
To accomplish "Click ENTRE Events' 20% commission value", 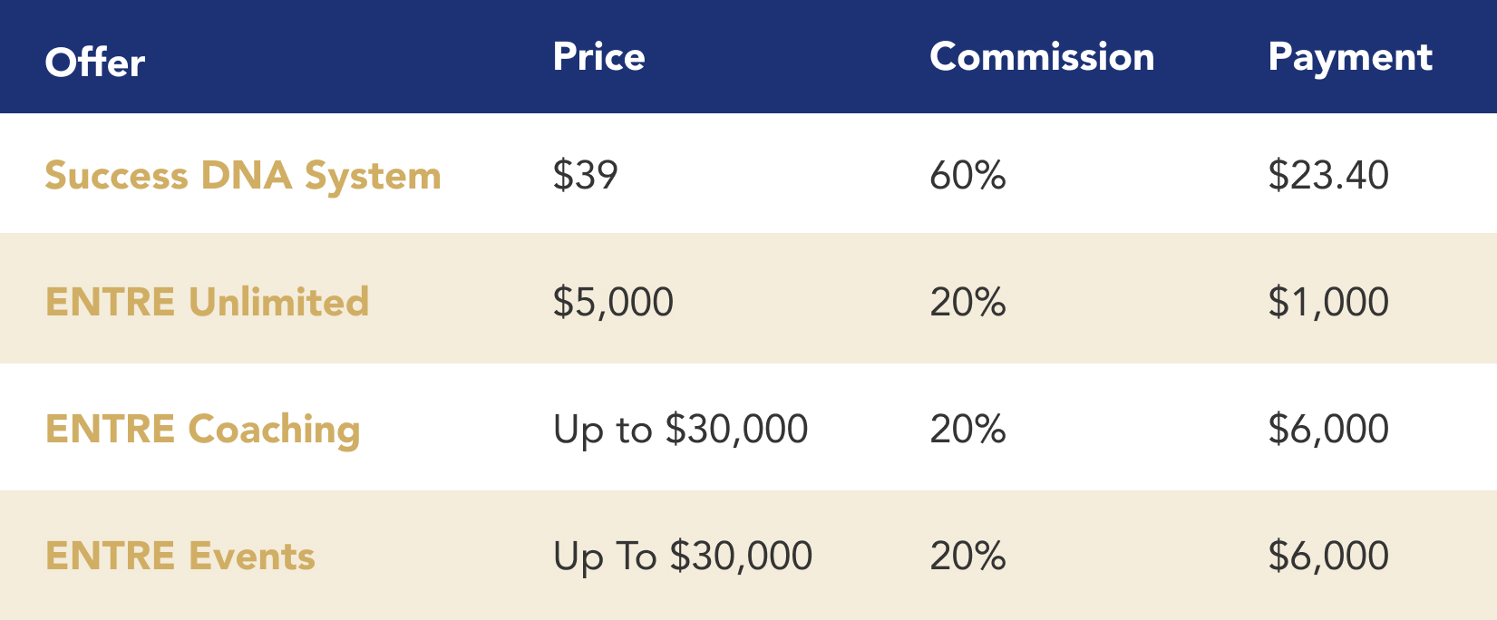I will pyautogui.click(x=968, y=556).
